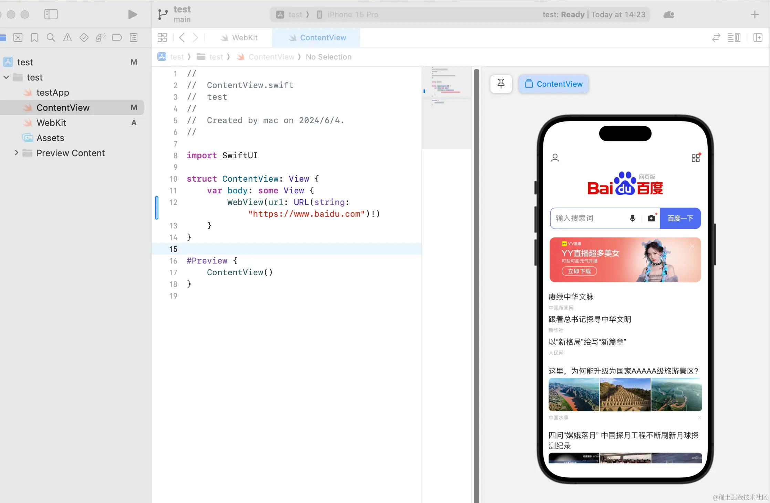Viewport: 770px width, 503px height.
Task: Click the pyramid-shaped mound photo thumbnail
Action: (625, 395)
